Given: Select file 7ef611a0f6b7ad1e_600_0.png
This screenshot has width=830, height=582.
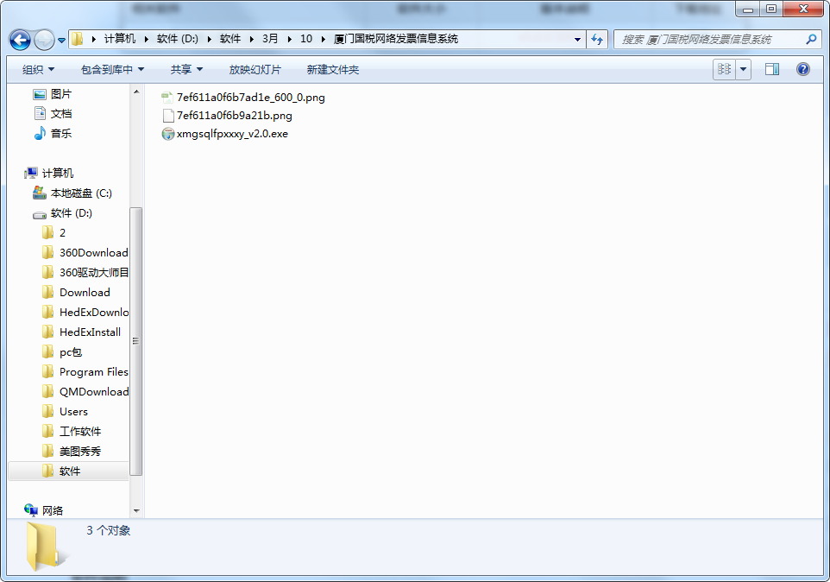Looking at the screenshot, I should click(x=250, y=98).
